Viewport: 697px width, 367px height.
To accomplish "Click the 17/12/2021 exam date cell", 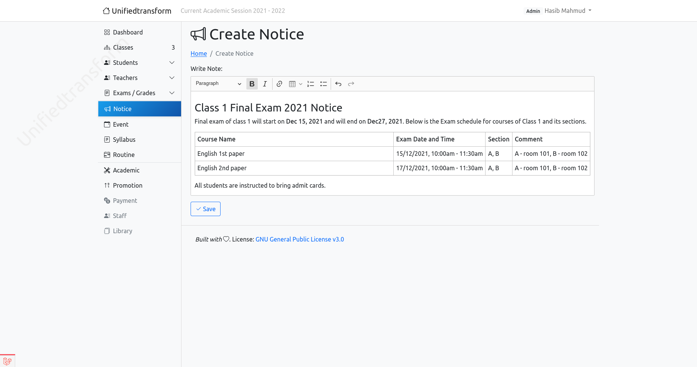I will 439,168.
